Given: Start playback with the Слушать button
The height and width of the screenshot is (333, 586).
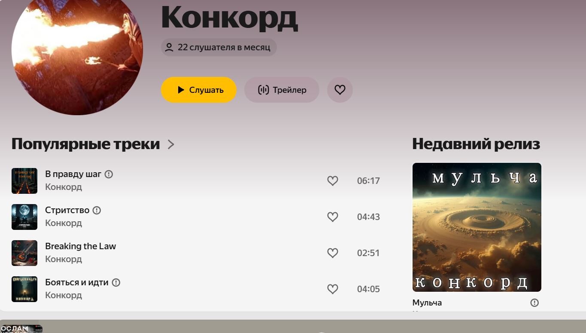Looking at the screenshot, I should click(199, 90).
